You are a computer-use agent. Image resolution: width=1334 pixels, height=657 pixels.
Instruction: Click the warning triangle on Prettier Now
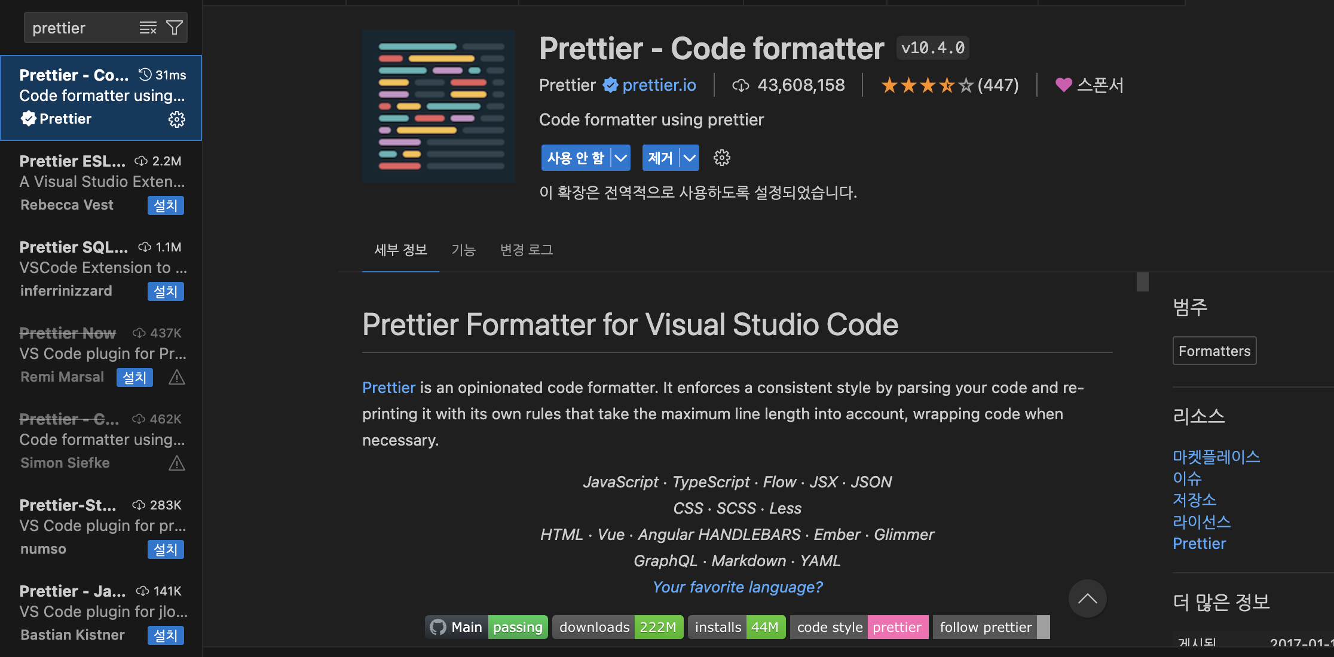pyautogui.click(x=177, y=377)
